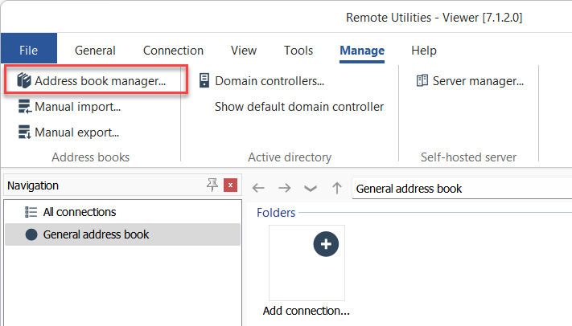572x326 pixels.
Task: Click the General address book path field
Action: click(x=459, y=189)
